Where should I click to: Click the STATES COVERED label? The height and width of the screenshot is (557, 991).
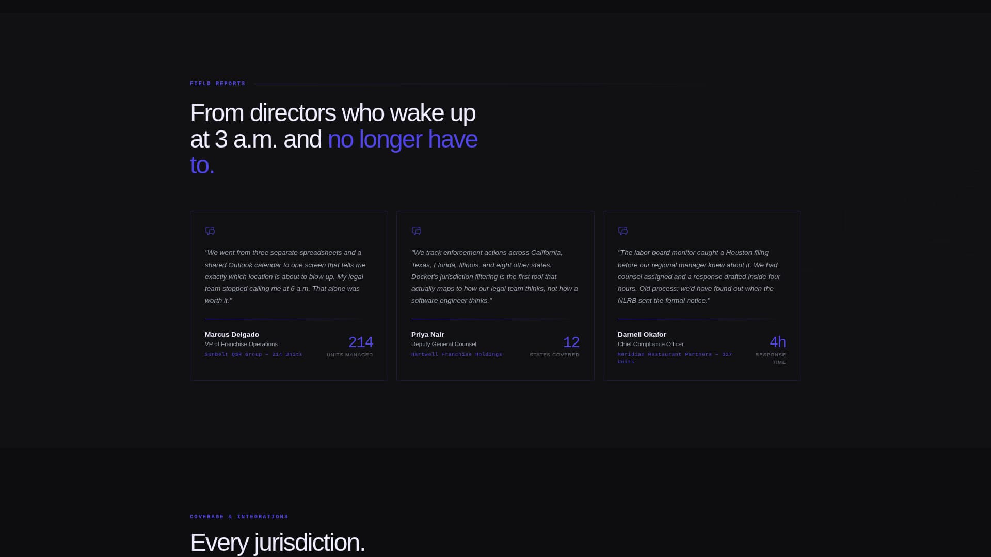(x=554, y=355)
